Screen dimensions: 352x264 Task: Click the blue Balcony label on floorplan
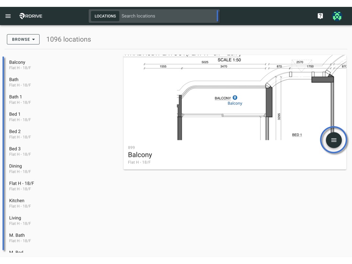point(235,103)
